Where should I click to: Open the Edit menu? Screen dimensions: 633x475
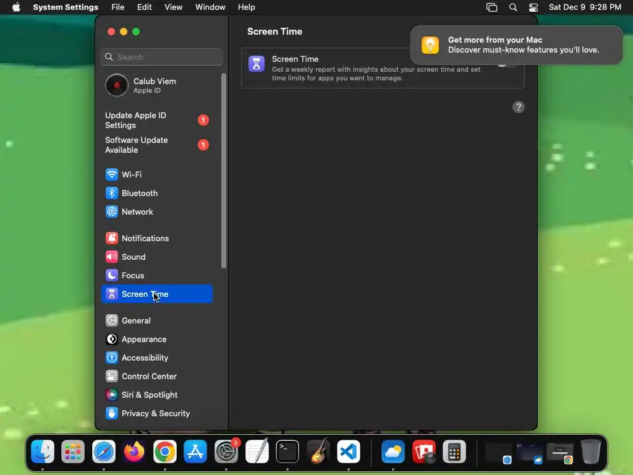point(144,7)
